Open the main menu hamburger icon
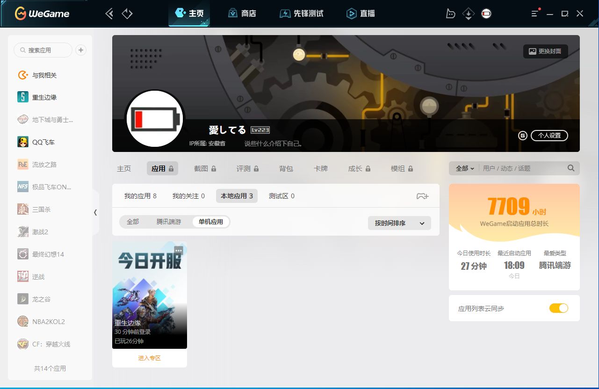599x389 pixels. [x=535, y=14]
